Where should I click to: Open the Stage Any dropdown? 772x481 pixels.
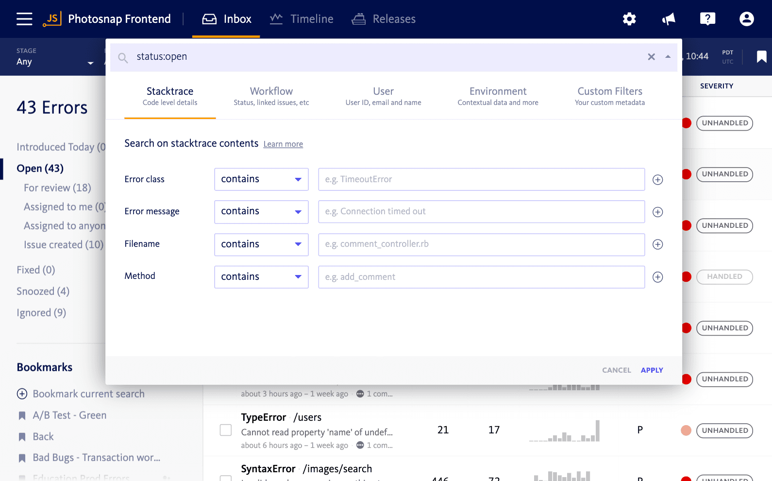point(54,62)
